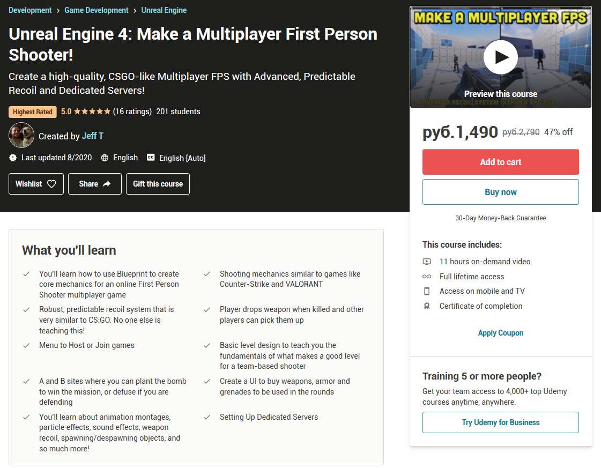The height and width of the screenshot is (468, 601).
Task: Click the Wishlist heart icon
Action: [x=51, y=184]
